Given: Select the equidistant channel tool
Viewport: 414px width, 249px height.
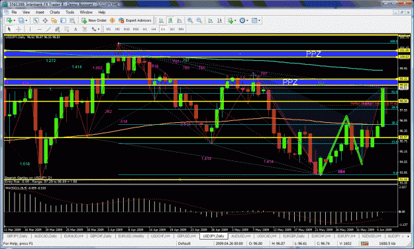Looking at the screenshot, I should click(x=57, y=29).
